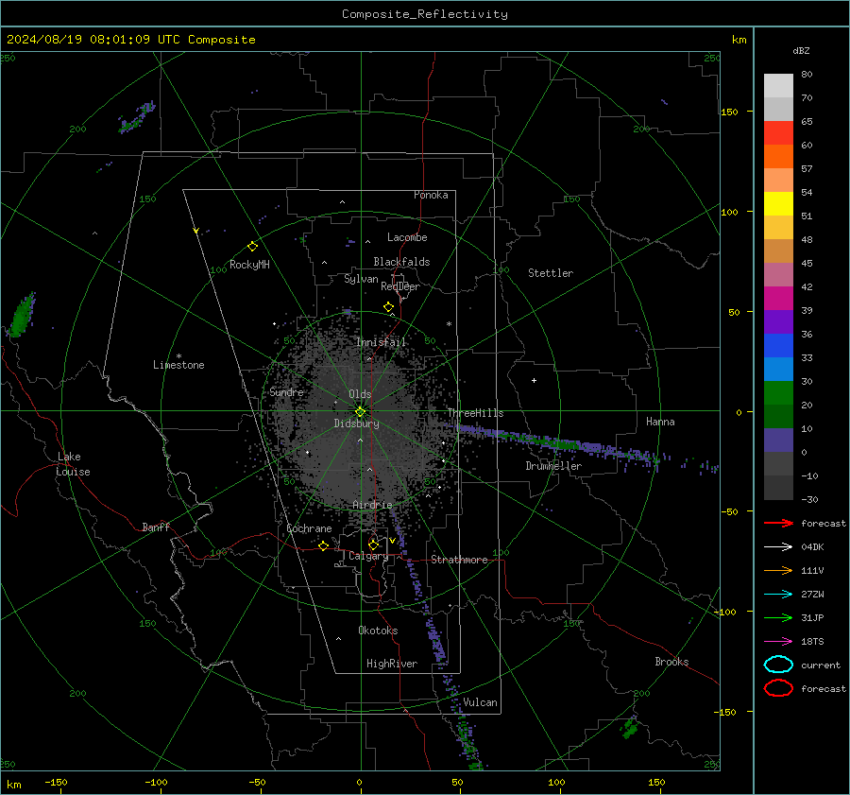Click the asterisk marker east of Innisfail
Image resolution: width=850 pixels, height=795 pixels.
point(449,324)
